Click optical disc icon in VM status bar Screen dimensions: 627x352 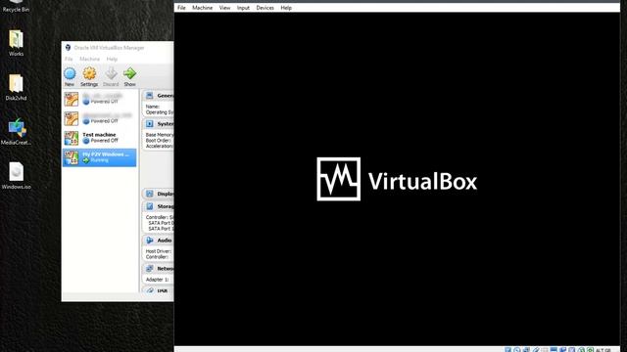coord(517,350)
